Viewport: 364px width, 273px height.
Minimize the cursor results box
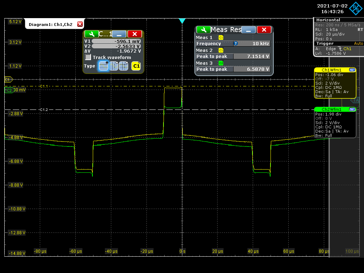tap(119, 34)
